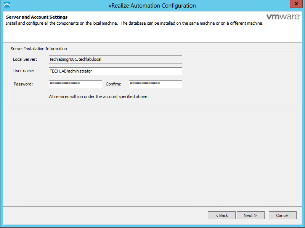
Task: Click the 'User name:' label
Action: point(24,71)
